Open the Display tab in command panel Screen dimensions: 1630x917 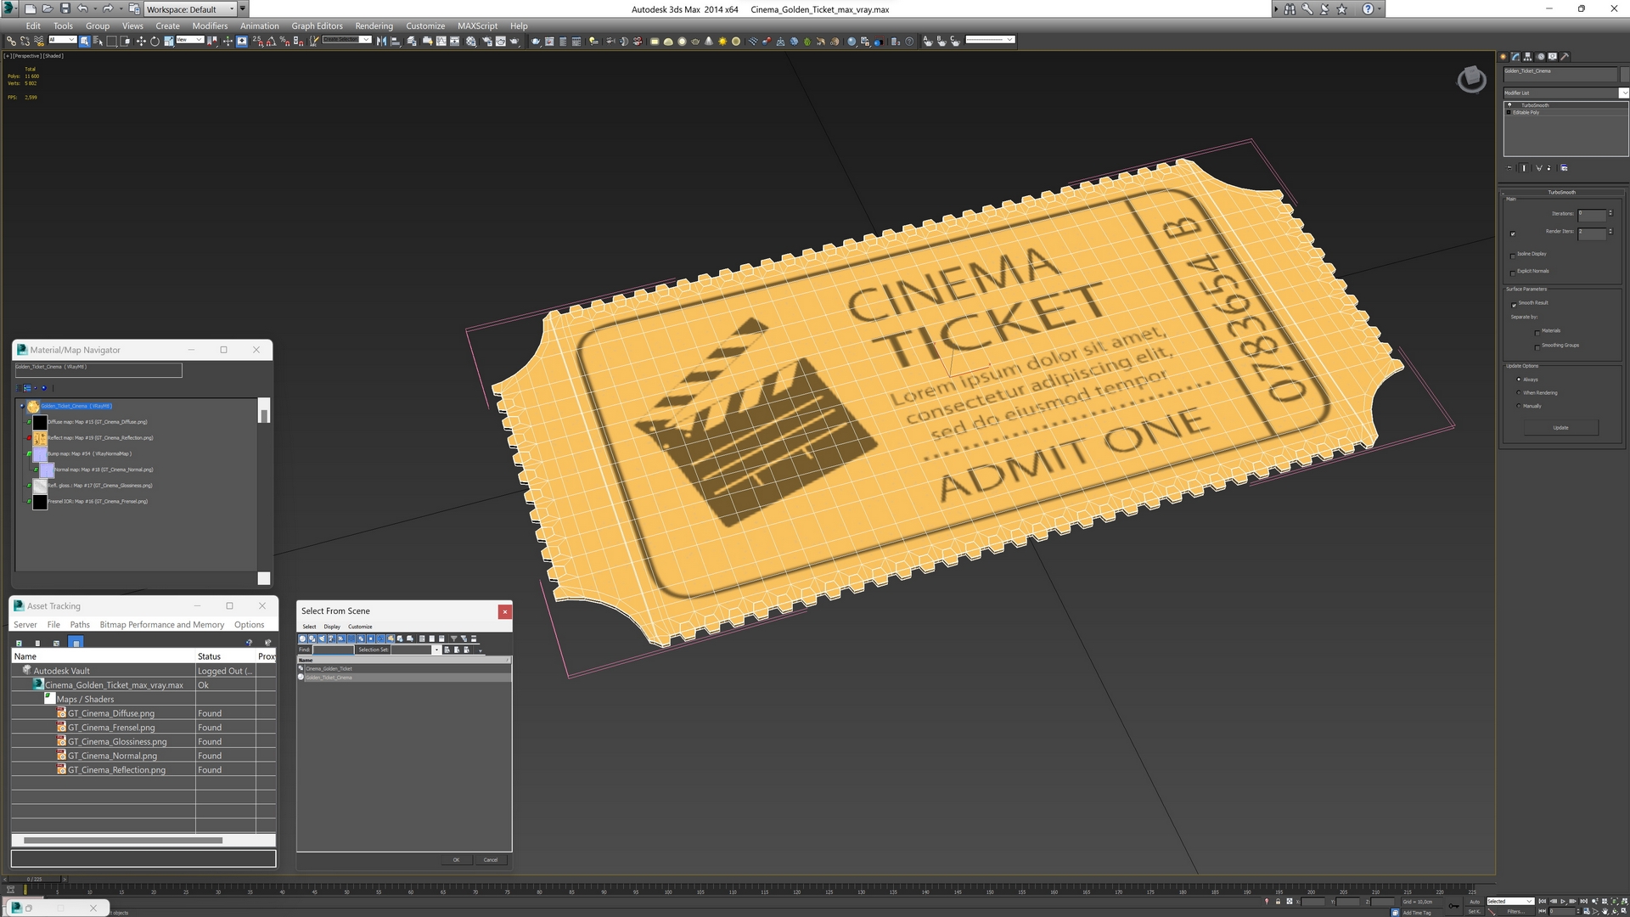point(1553,57)
